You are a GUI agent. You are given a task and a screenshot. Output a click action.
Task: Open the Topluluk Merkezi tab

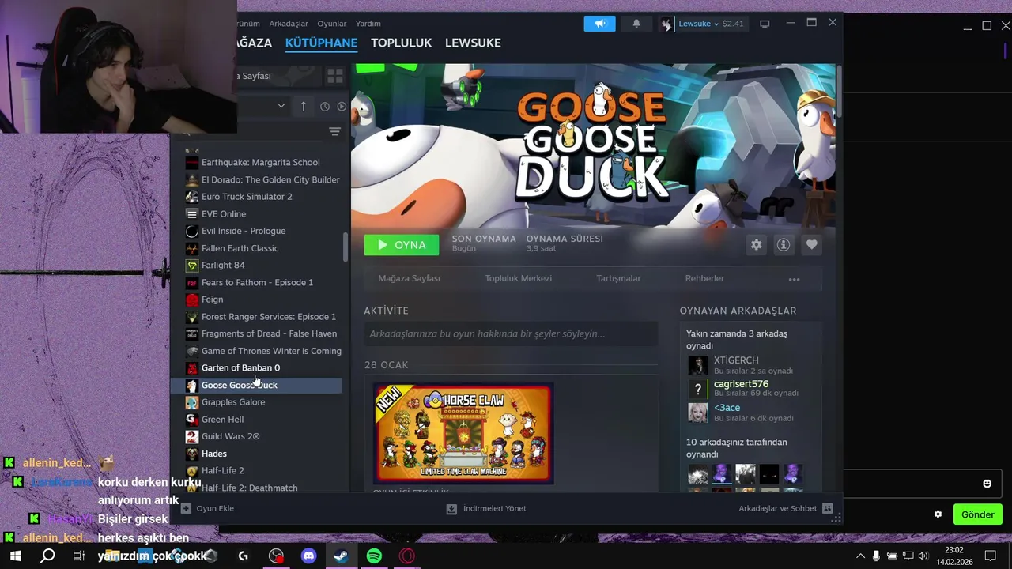pyautogui.click(x=519, y=278)
